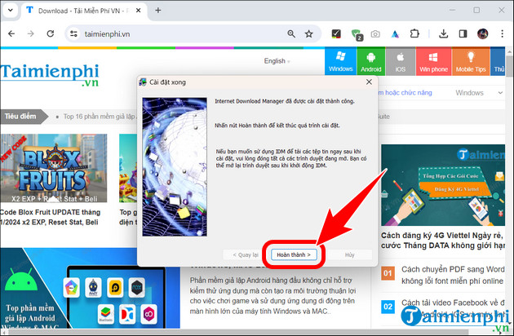Click the greyed Quay lại button
The image size is (514, 336).
(246, 254)
